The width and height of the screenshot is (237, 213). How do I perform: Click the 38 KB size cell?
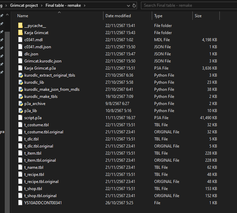tap(212, 89)
